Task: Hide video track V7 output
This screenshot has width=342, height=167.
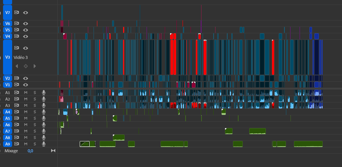Action: 25,12
